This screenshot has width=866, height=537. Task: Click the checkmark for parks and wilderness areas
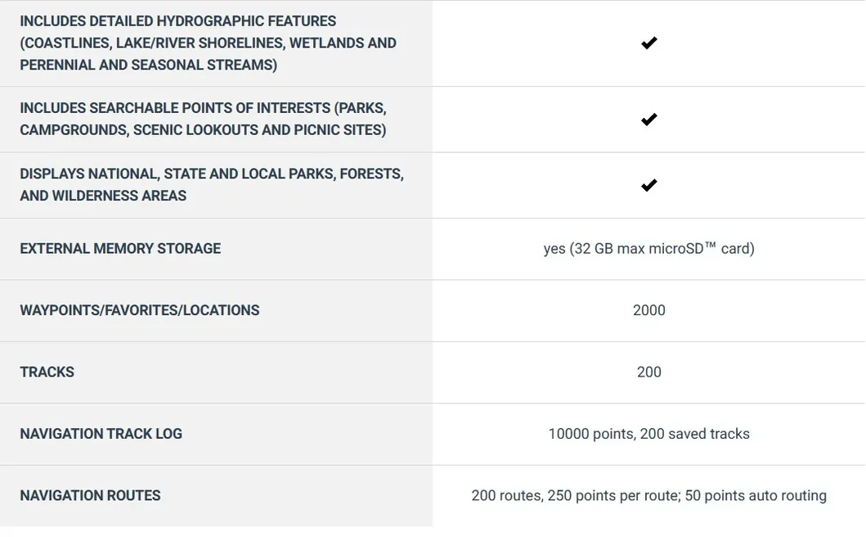coord(648,186)
